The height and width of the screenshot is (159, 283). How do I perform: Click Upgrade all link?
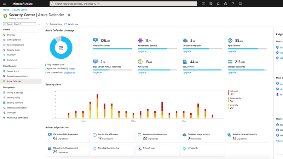tap(69, 72)
